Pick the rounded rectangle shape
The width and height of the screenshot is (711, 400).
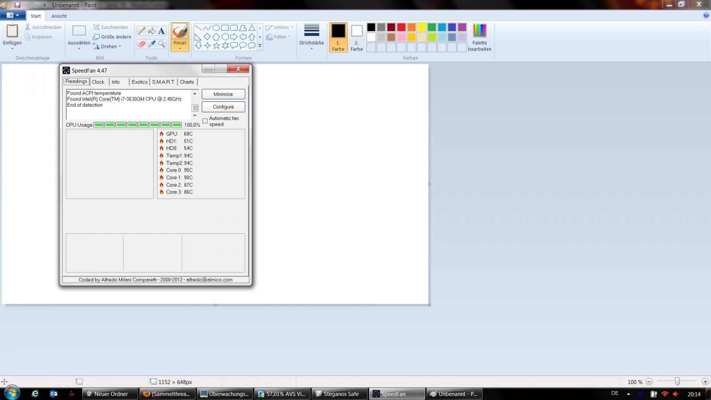click(234, 28)
